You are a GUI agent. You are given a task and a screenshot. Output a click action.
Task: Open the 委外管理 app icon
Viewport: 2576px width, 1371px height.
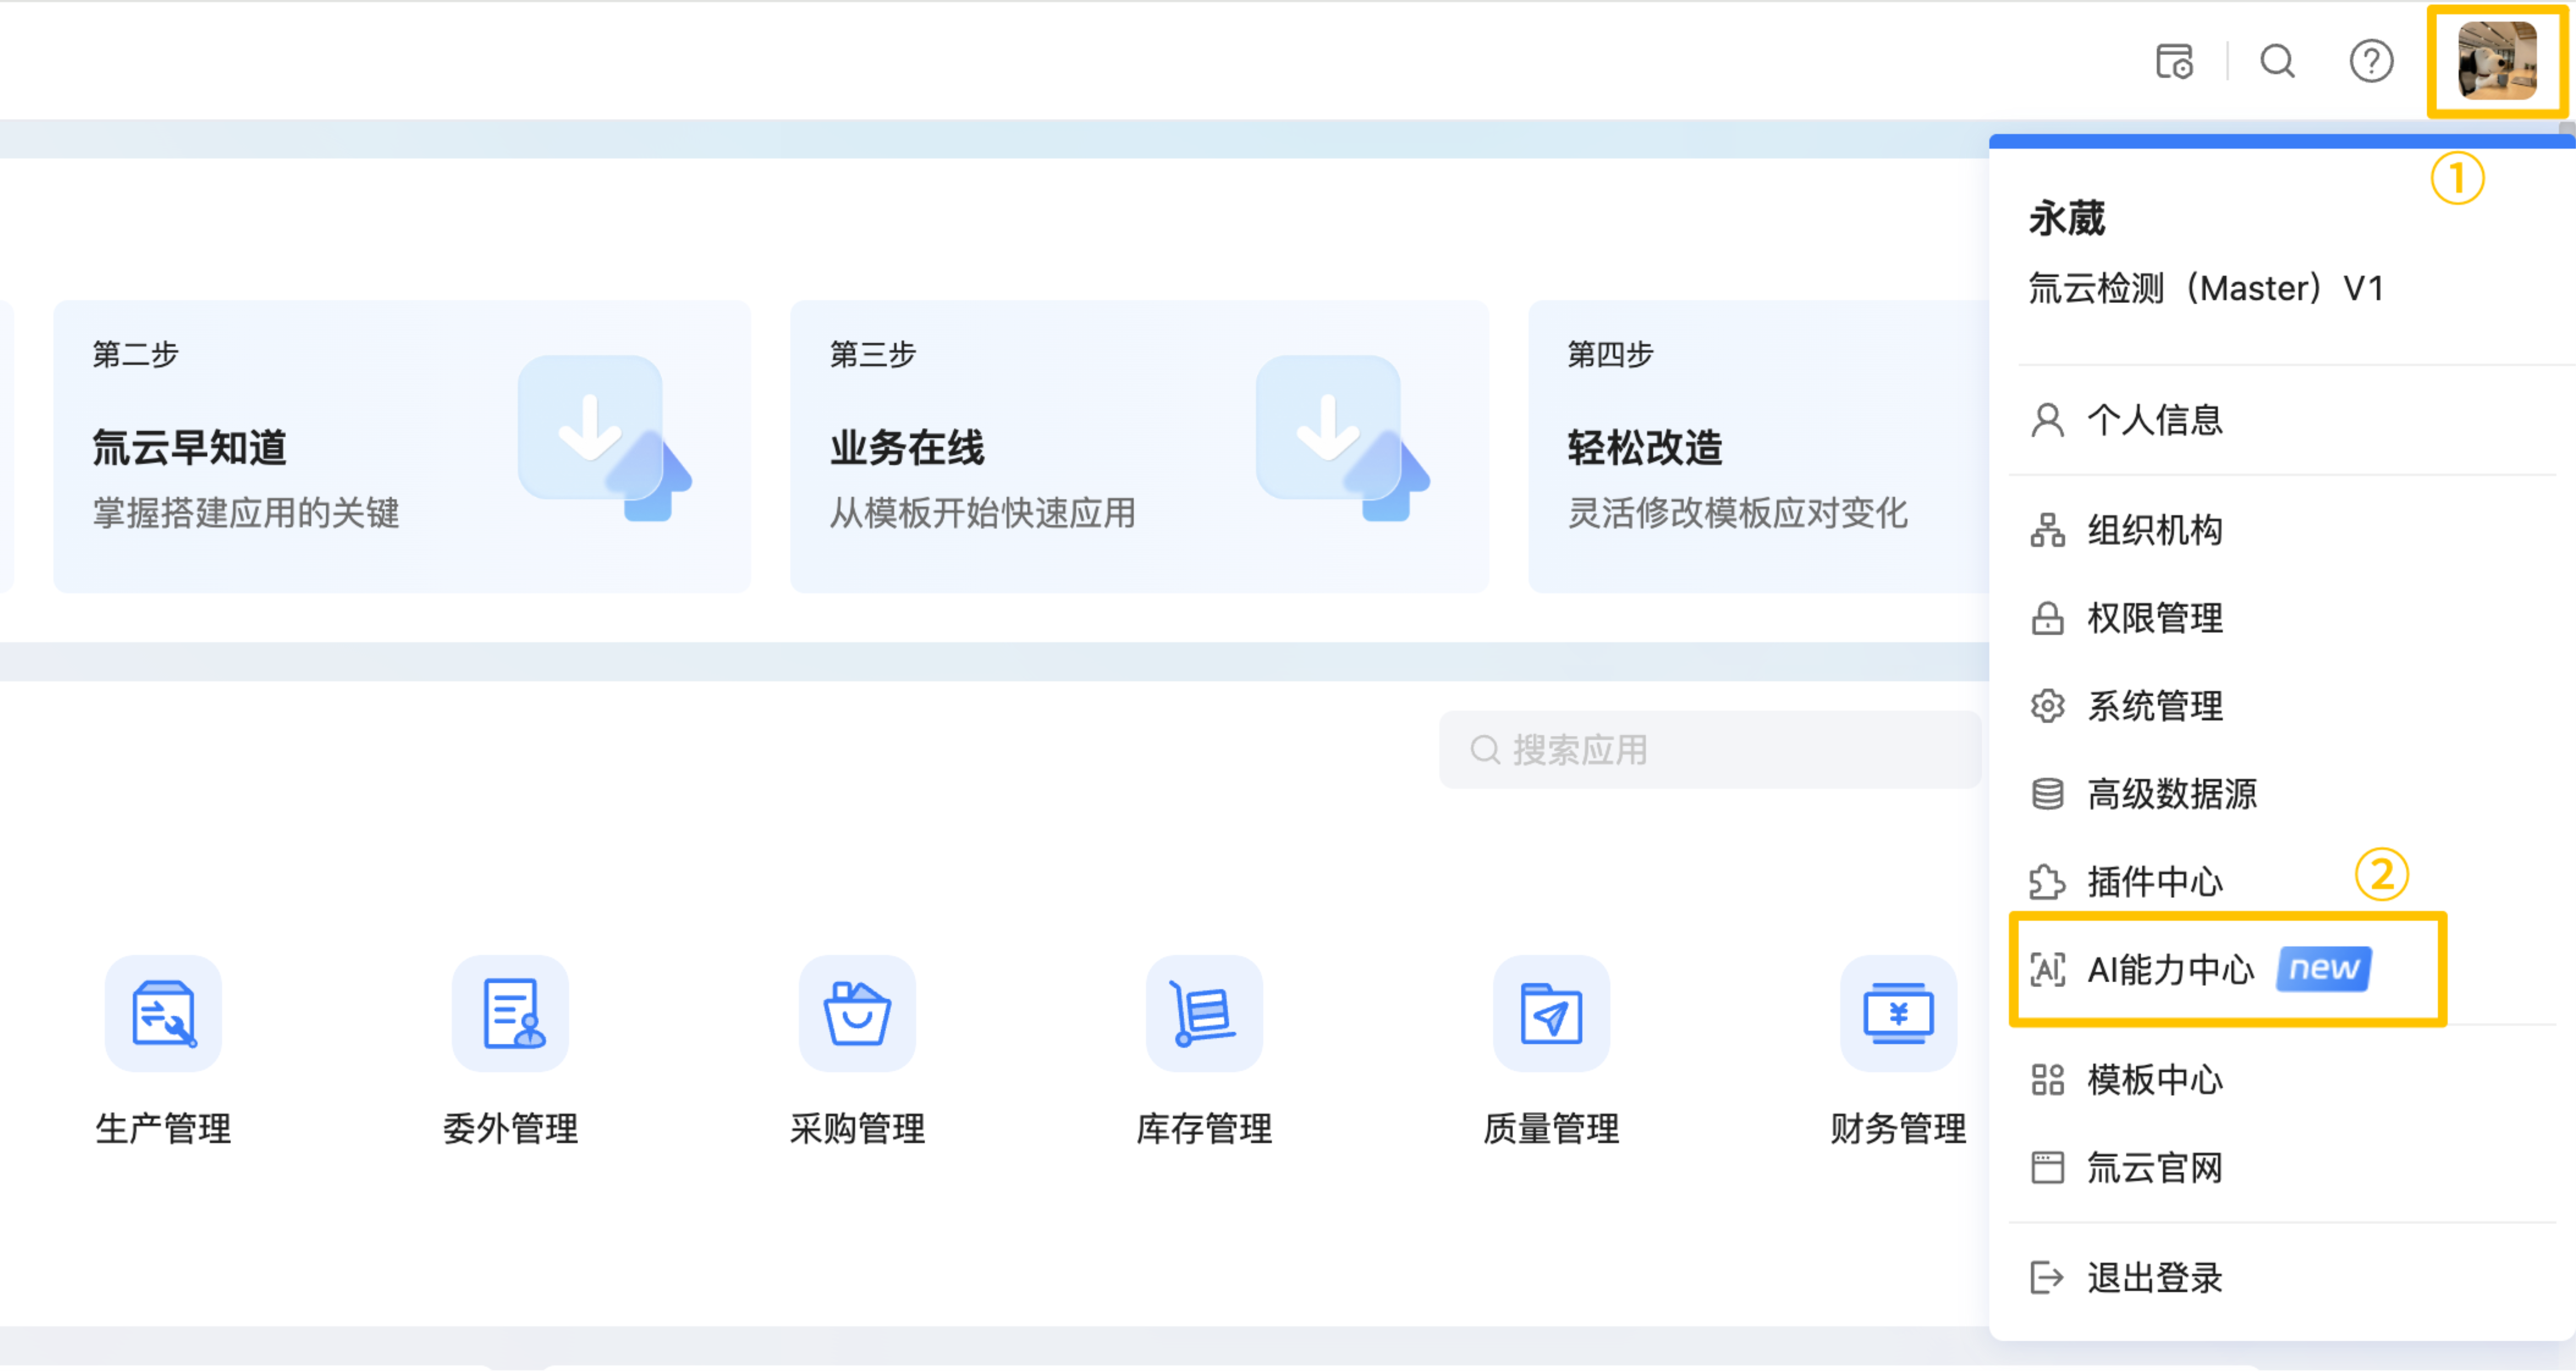(x=510, y=1013)
